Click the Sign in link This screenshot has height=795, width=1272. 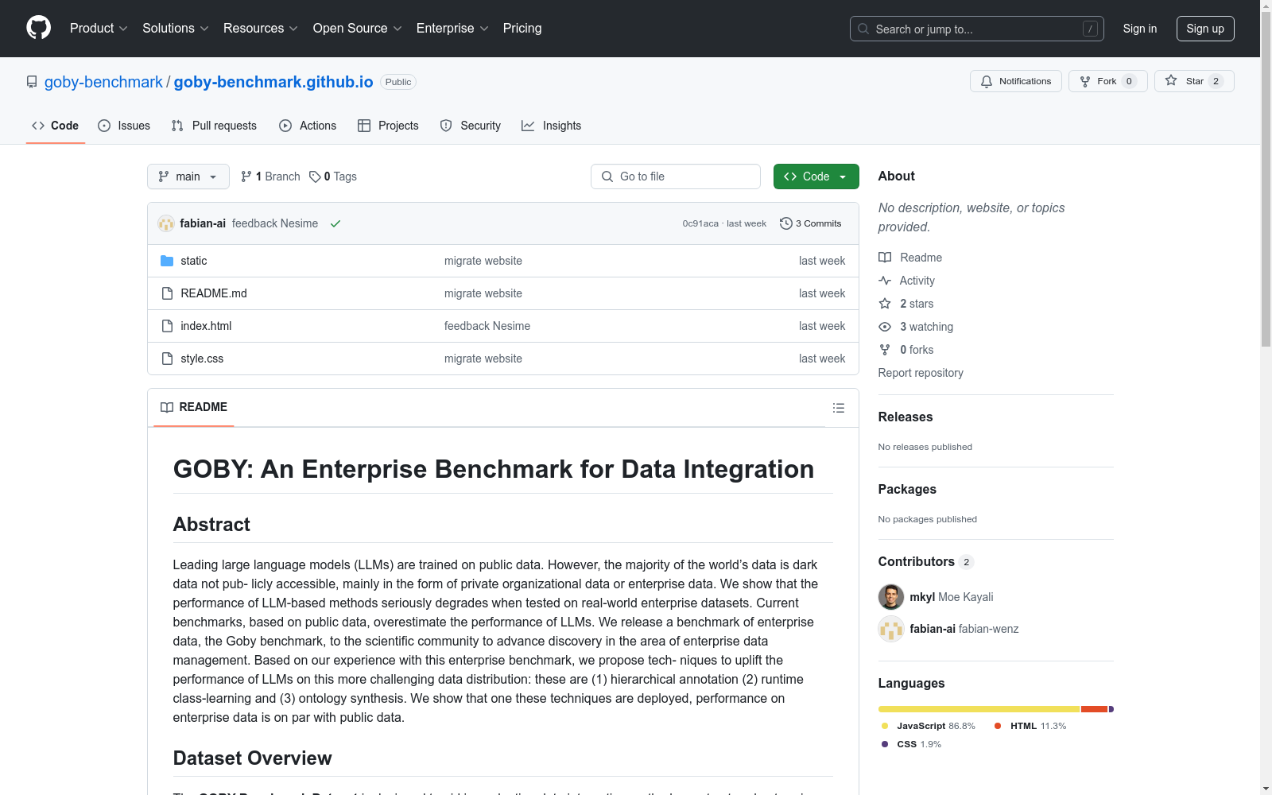pyautogui.click(x=1140, y=29)
